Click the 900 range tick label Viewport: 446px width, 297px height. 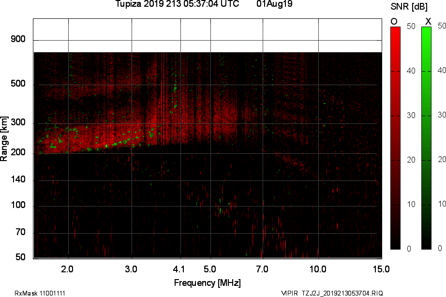[18, 39]
